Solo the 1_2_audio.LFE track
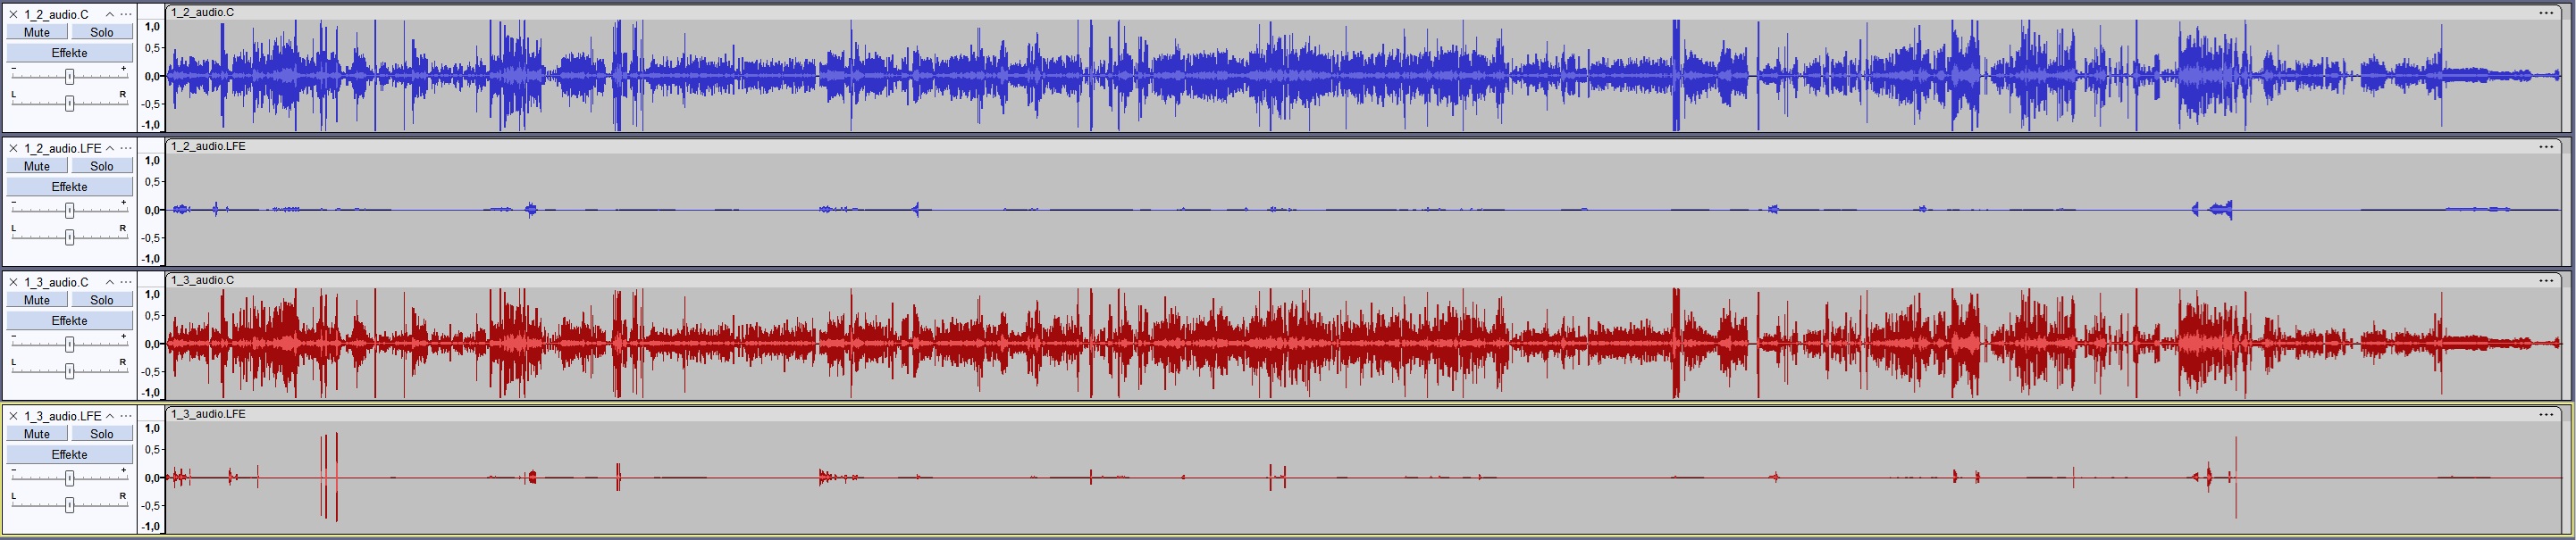 [x=101, y=166]
